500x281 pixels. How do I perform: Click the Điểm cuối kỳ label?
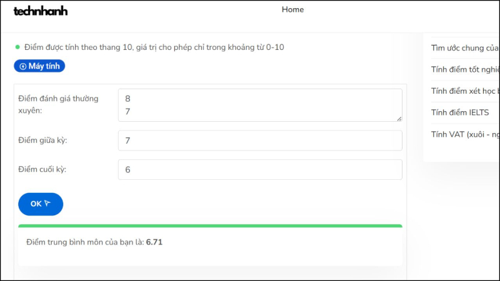42,169
